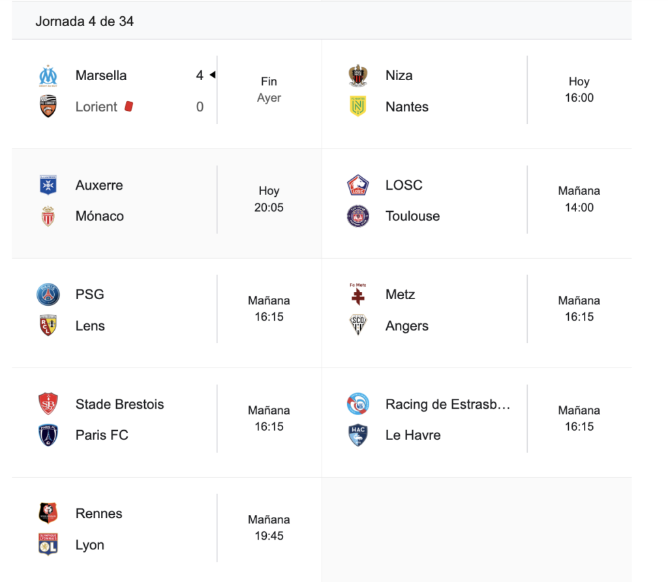Open the Toulouse team name link
Screen dimensions: 668x582
[x=412, y=216]
